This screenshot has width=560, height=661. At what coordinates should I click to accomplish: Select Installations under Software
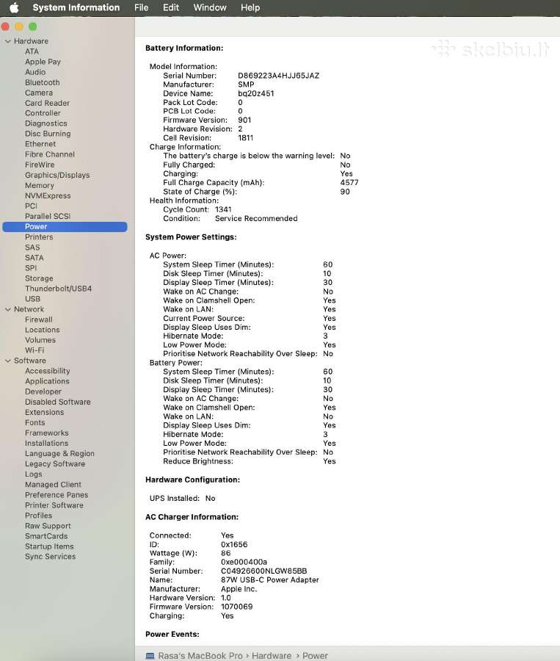(46, 444)
